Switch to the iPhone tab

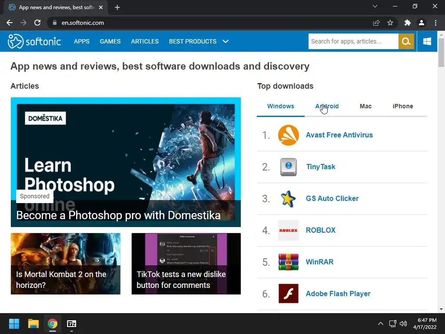click(x=403, y=106)
